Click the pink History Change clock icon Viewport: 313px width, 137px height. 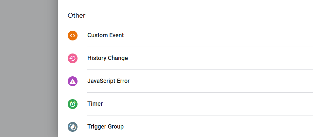73,58
